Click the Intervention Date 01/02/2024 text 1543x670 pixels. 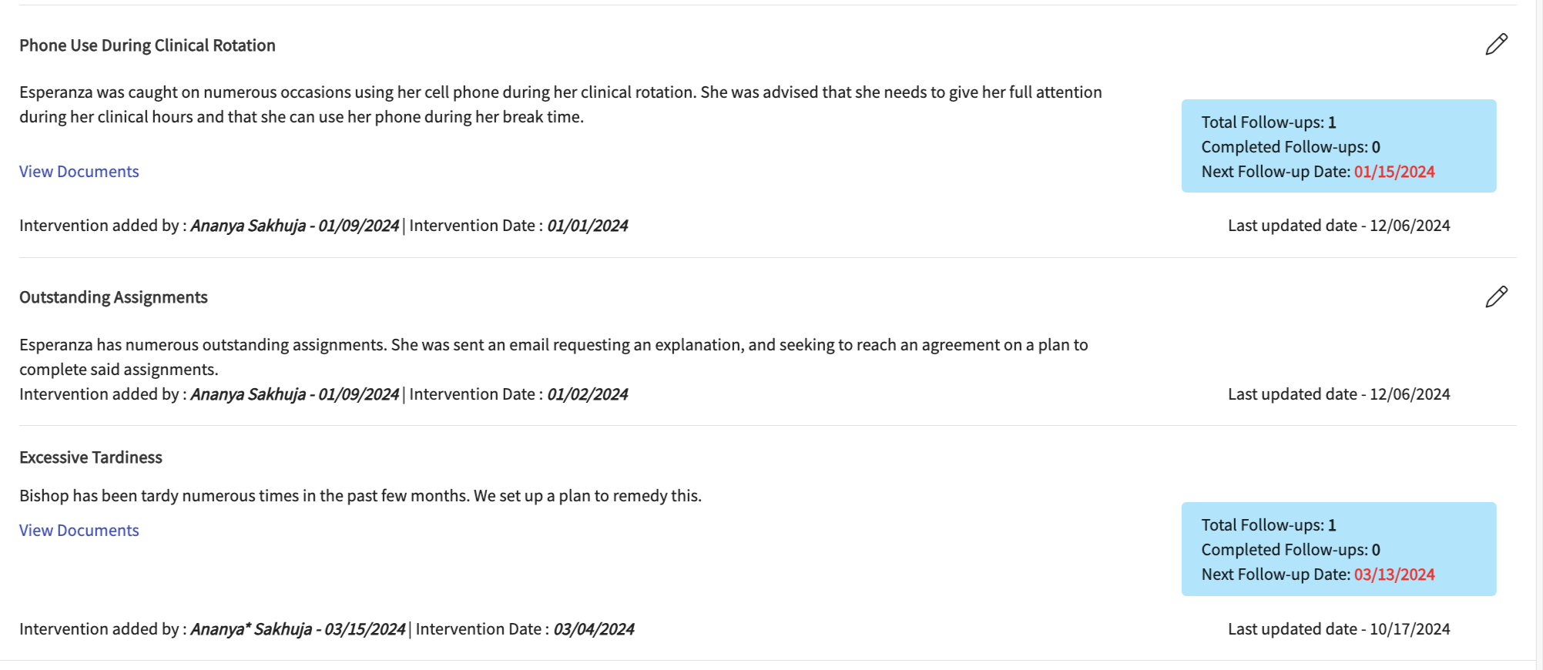(587, 394)
